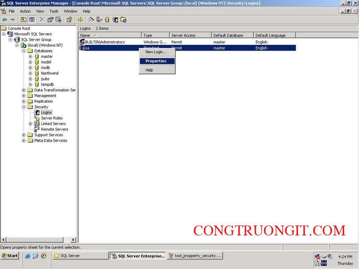Expand the Meta Data Services node
Screen dimensions: 359x269
click(24, 141)
